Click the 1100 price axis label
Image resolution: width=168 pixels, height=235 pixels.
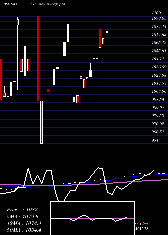click(156, 13)
